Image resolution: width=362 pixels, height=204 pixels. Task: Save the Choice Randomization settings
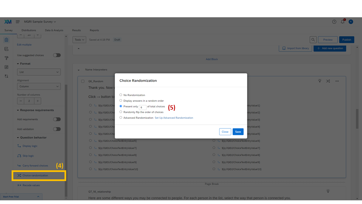tap(238, 131)
